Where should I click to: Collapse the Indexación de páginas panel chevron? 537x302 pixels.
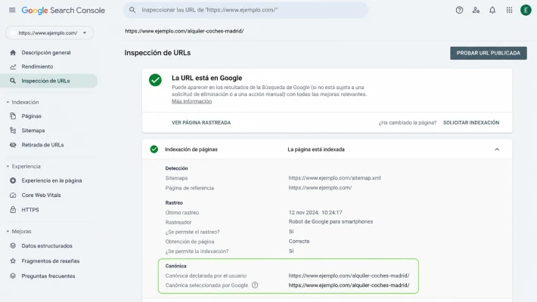tap(497, 149)
